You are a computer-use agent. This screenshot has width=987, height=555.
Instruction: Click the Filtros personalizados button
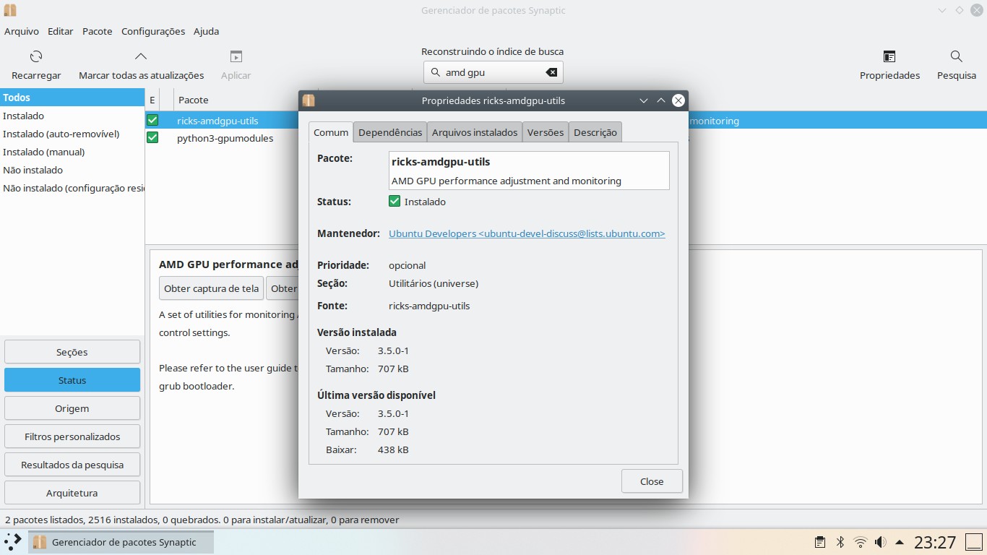72,436
